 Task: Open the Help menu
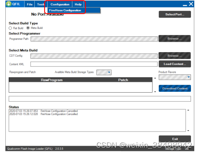point(78,4)
